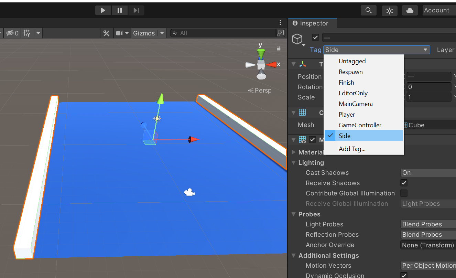456x278 pixels.
Task: Open the cloud services icon
Action: pyautogui.click(x=410, y=10)
